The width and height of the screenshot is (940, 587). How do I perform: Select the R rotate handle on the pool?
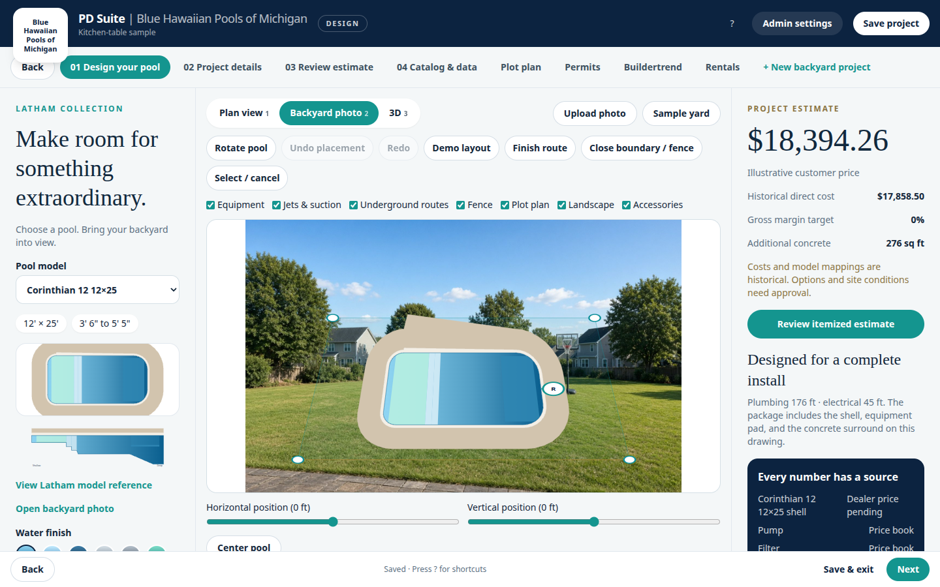(554, 389)
